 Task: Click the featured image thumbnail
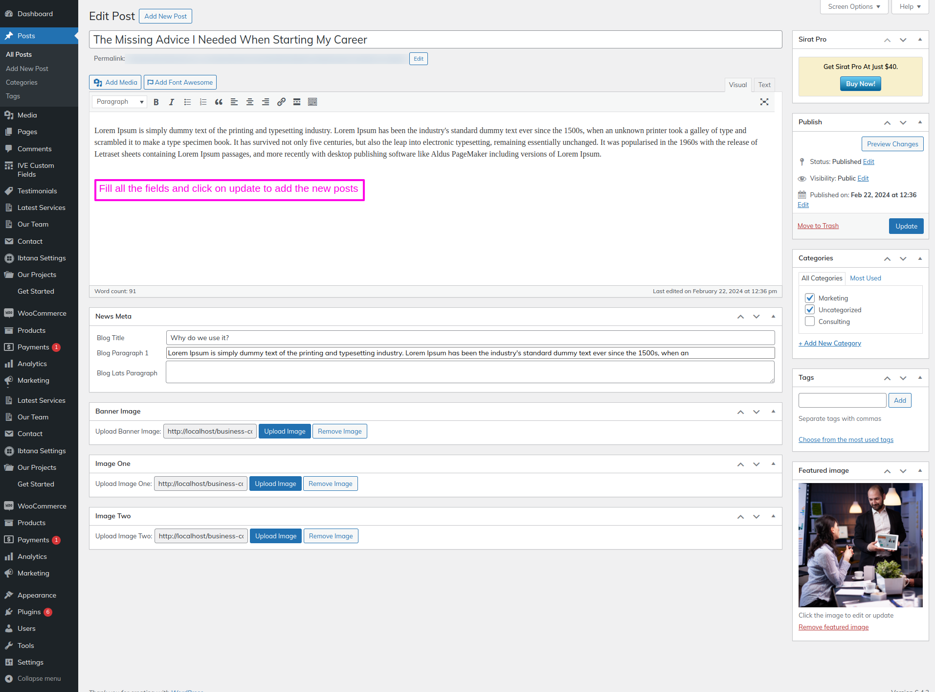pyautogui.click(x=860, y=545)
